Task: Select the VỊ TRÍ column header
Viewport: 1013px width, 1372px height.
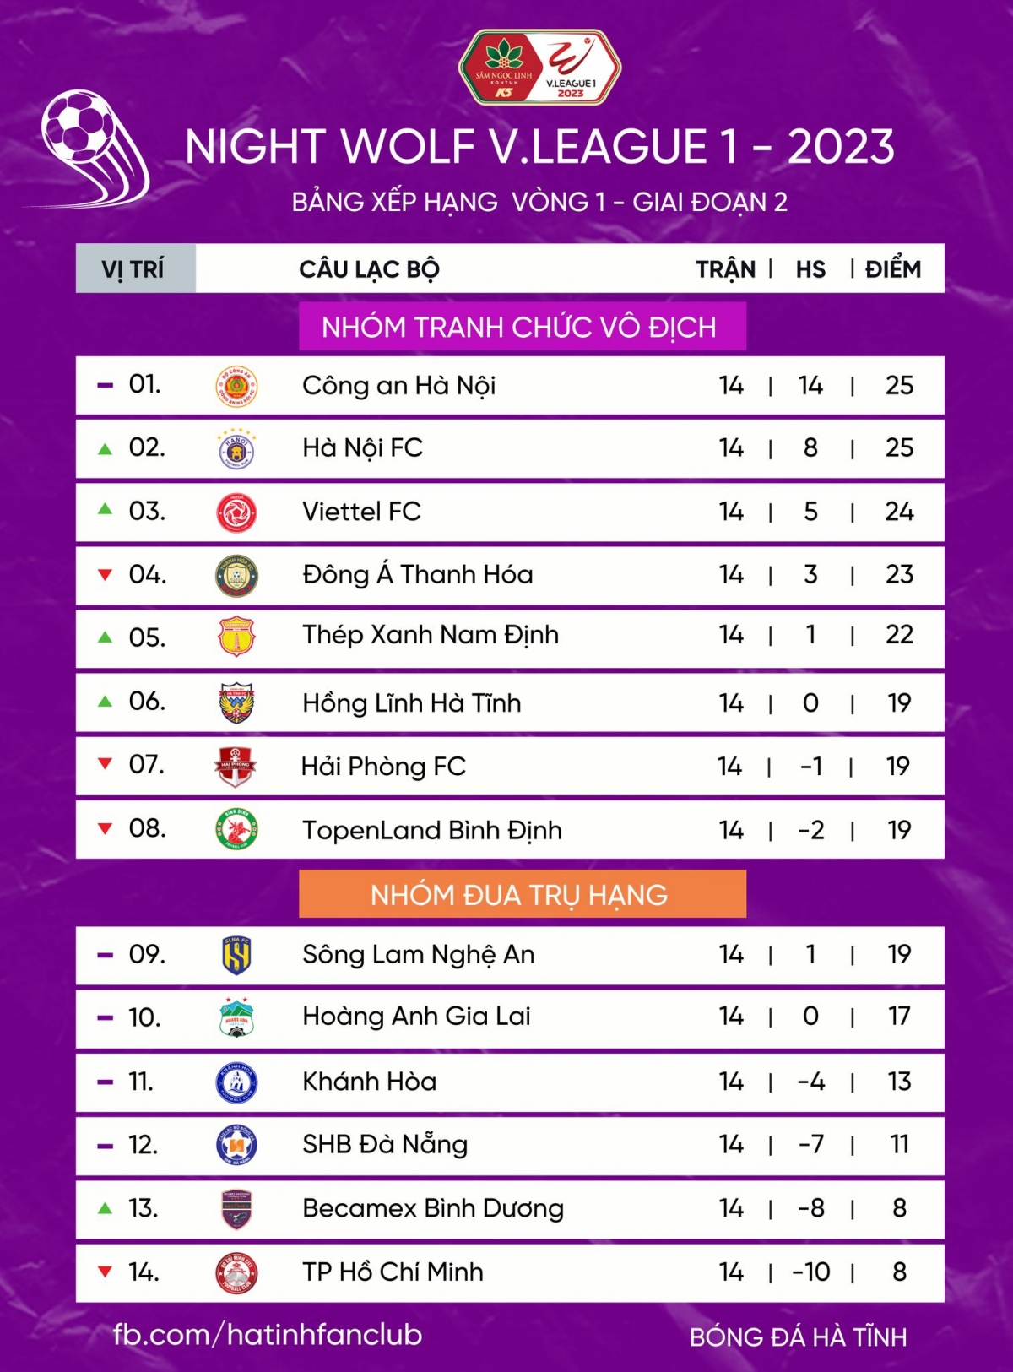Action: coord(135,269)
